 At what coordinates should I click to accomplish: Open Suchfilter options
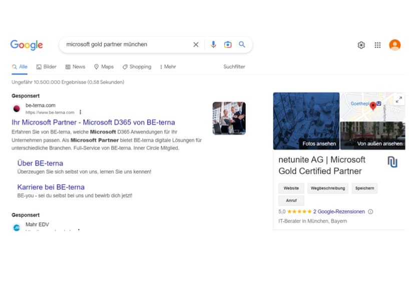click(x=234, y=67)
